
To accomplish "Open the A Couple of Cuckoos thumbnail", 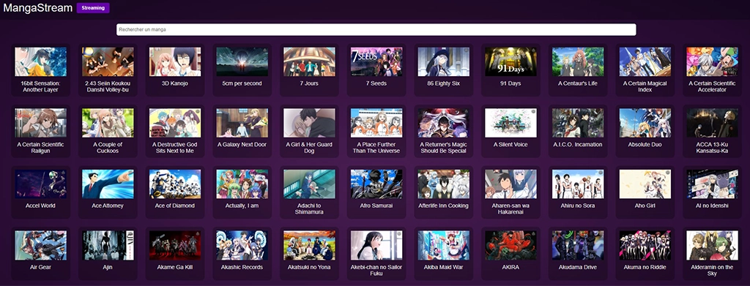I will 108,123.
